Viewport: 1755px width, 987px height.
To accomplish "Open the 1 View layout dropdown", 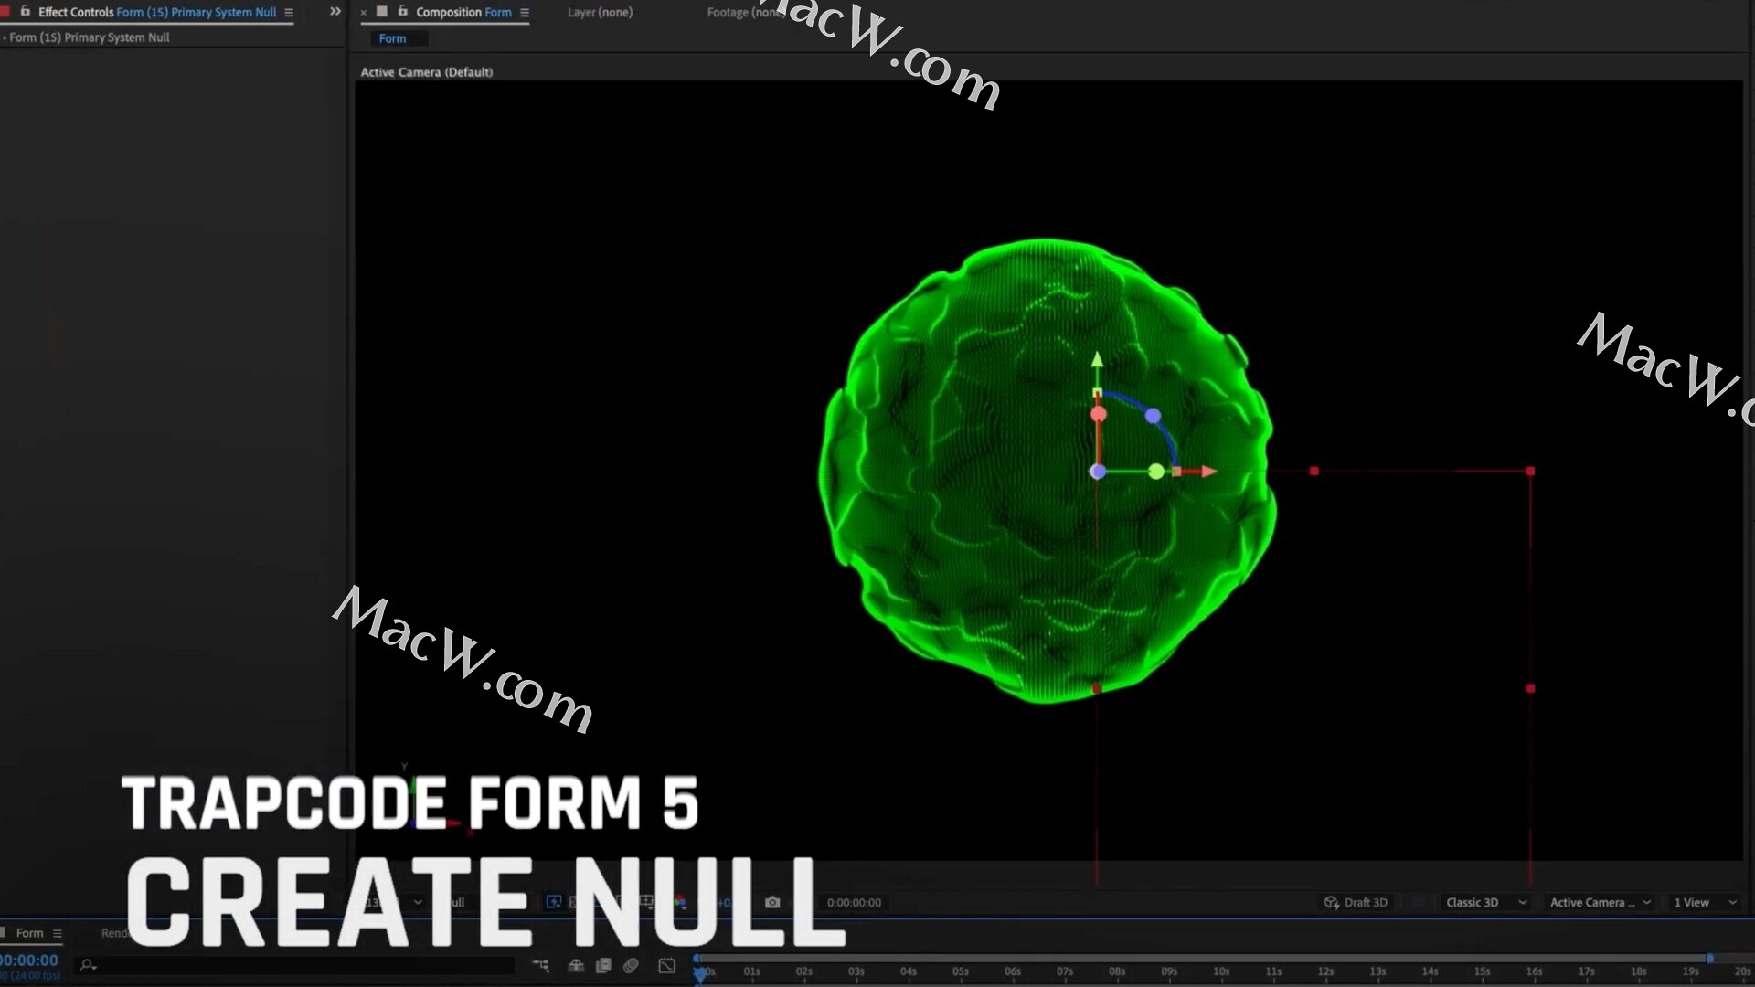I will point(1705,902).
